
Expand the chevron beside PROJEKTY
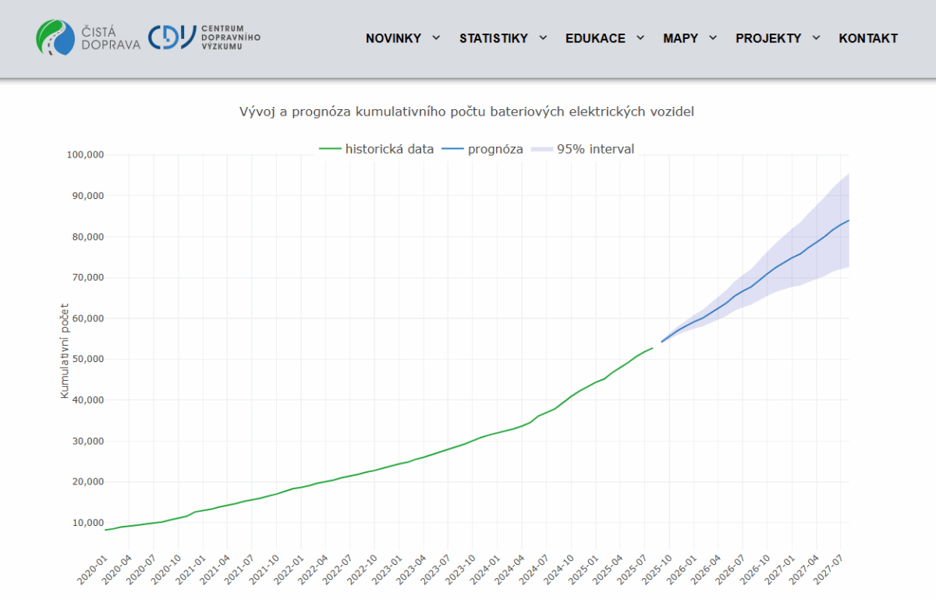[816, 37]
